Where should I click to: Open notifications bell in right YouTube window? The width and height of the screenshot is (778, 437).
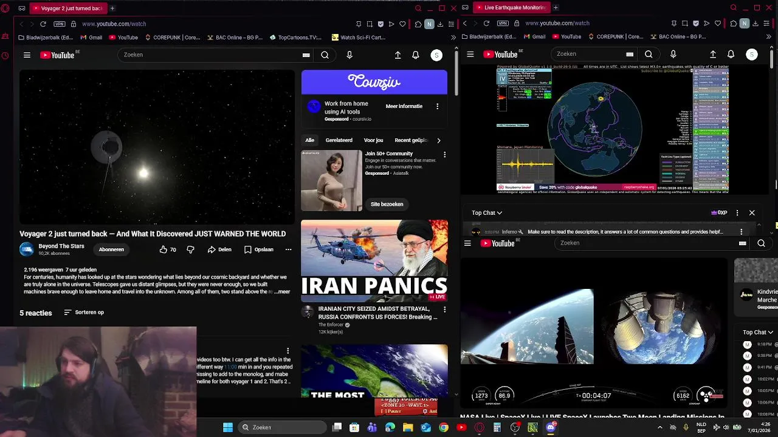click(731, 54)
